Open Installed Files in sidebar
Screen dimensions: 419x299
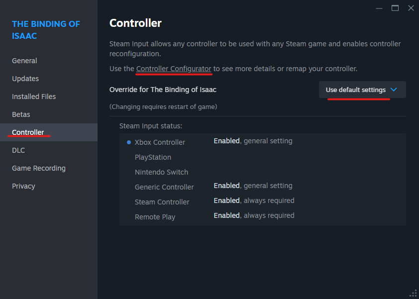(x=34, y=97)
